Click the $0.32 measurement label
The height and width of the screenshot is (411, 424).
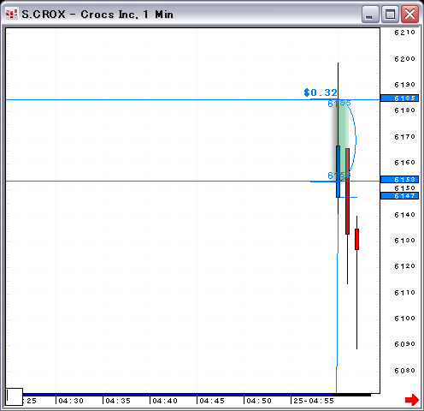coord(321,92)
